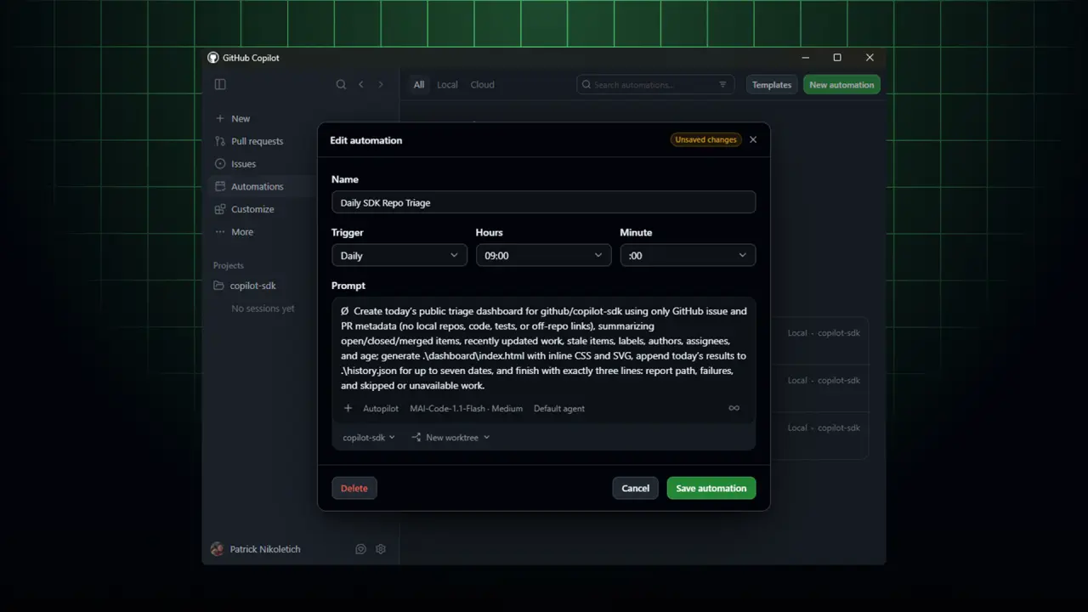Image resolution: width=1088 pixels, height=612 pixels.
Task: Open the copilot-sdk repository dropdown
Action: coord(369,437)
